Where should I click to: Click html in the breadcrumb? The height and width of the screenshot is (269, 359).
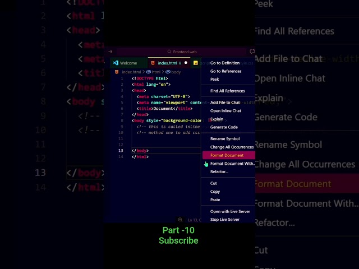click(156, 72)
